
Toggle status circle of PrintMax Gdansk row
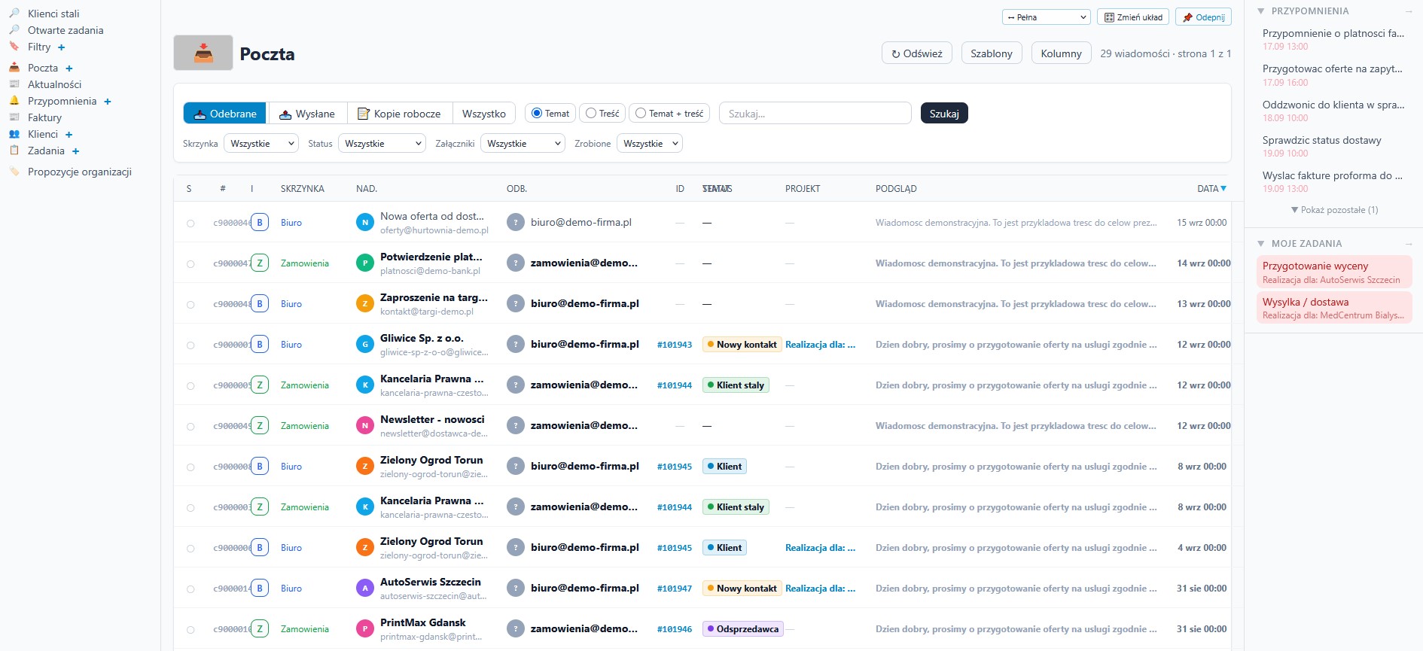click(x=190, y=630)
